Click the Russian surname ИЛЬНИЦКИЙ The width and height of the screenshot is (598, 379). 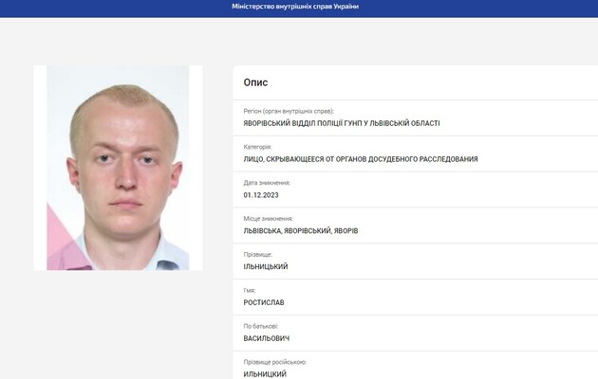coord(265,374)
